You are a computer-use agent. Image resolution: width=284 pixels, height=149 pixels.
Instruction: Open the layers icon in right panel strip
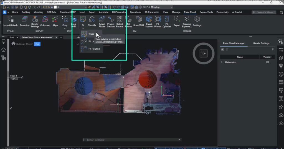coord(281,58)
